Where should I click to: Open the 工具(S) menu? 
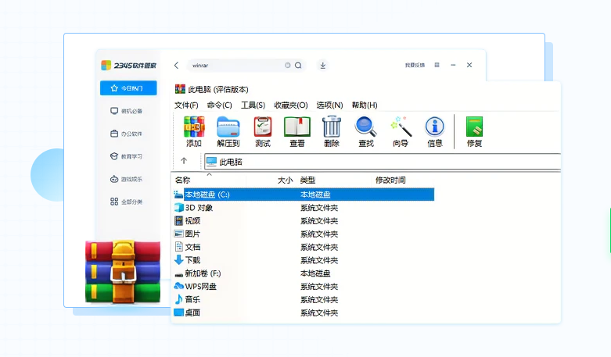point(253,105)
